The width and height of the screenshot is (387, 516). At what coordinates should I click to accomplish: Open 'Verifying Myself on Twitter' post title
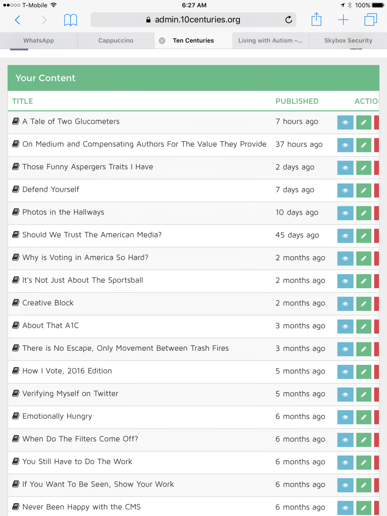(x=70, y=393)
